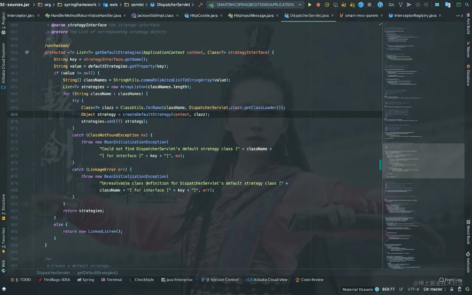Screen dimensions: 472x295
Task: Run the application with the green play button
Action: click(x=310, y=5)
